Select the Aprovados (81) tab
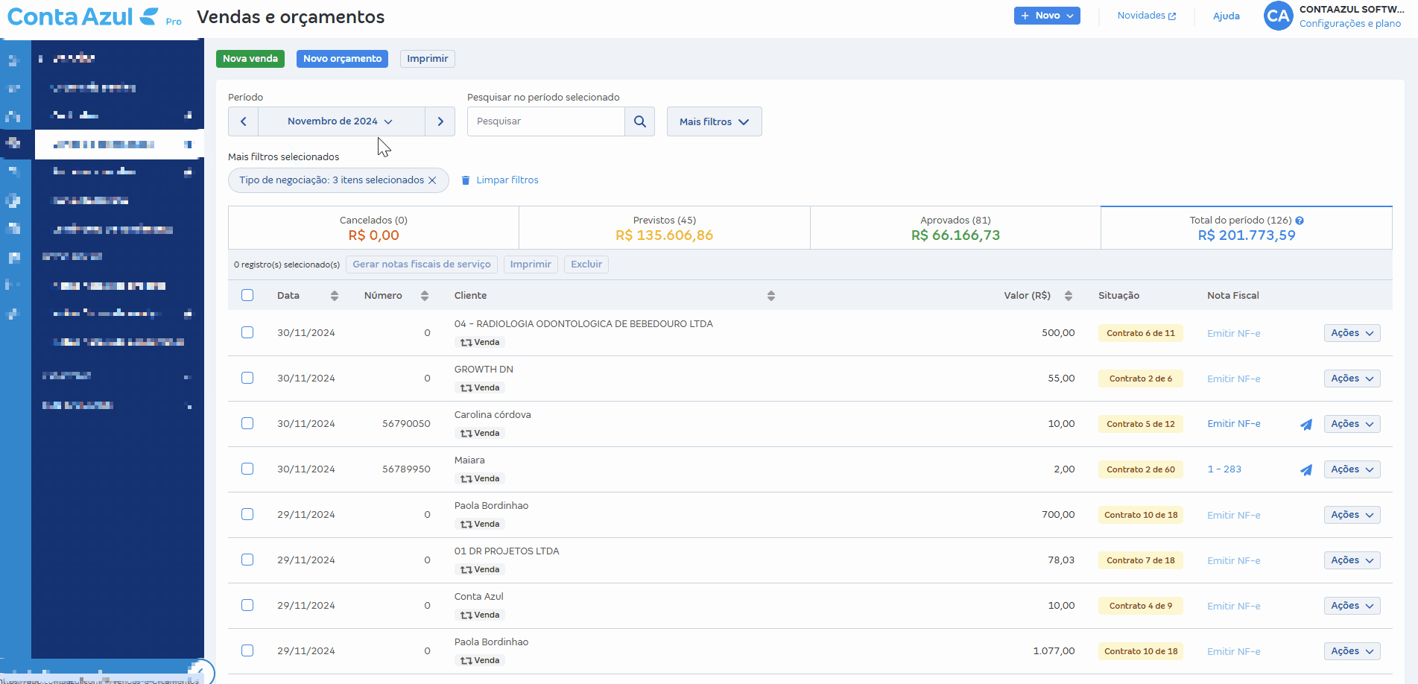Viewport: 1418px width, 684px height. pyautogui.click(x=955, y=228)
